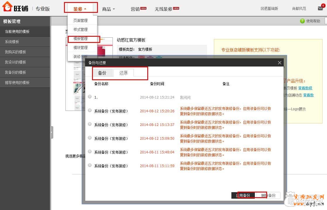Image resolution: width=327 pixels, height=210 pixels.
Task: Click 回退基础版 in the top bar
Action: point(269,9)
